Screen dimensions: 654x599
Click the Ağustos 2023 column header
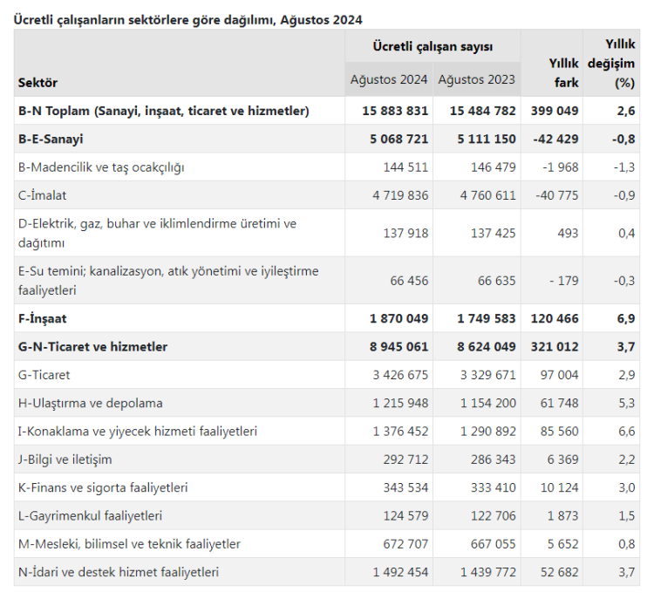(477, 79)
